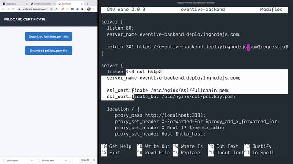Click the 'eventive-backend' filename in nano header
This screenshot has width=293, height=164.
tap(203, 10)
